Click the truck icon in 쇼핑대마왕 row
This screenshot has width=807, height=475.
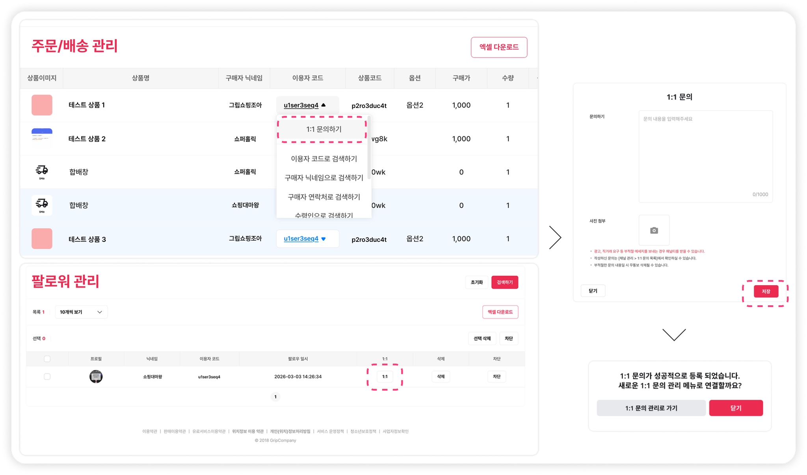coord(42,204)
